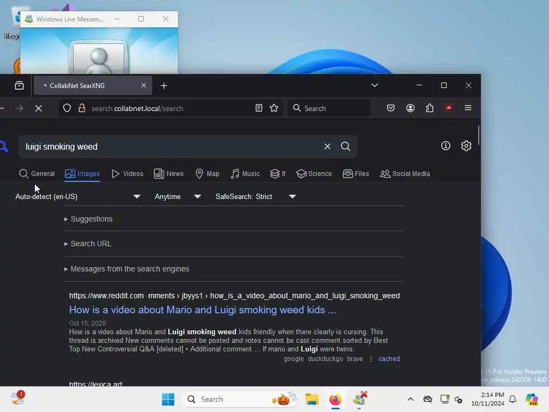Show hidden system tray icons
The height and width of the screenshot is (412, 549).
coord(411,399)
